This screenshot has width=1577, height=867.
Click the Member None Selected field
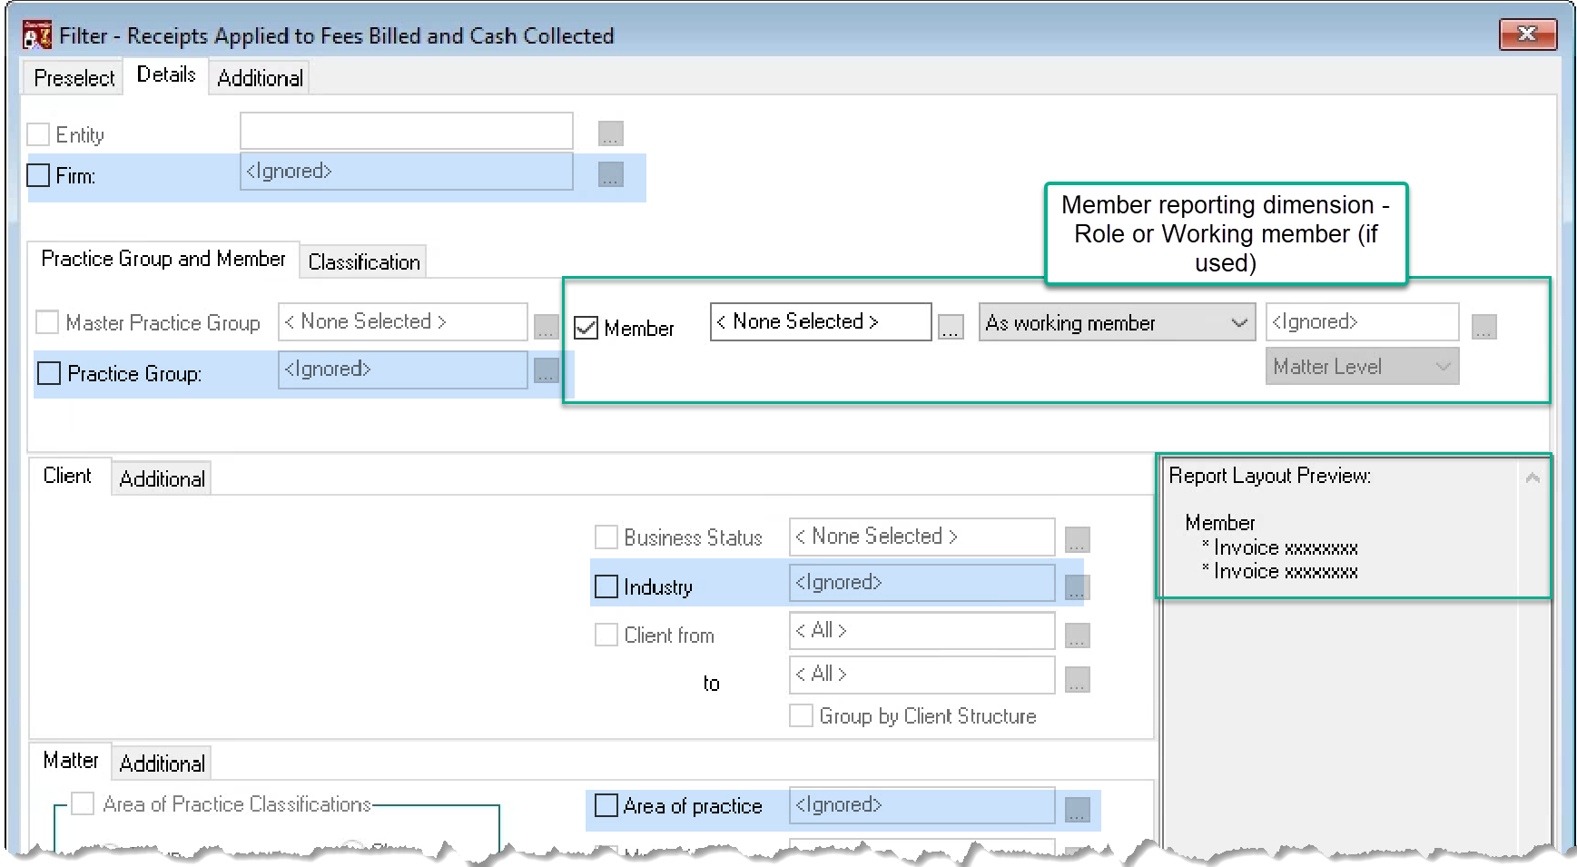(821, 321)
